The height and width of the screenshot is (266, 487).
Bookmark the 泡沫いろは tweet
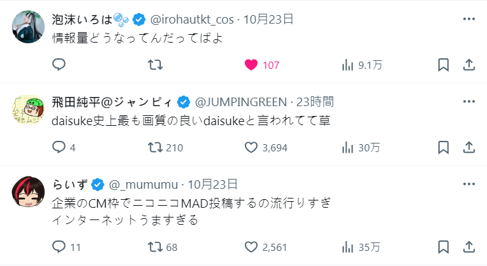[444, 65]
